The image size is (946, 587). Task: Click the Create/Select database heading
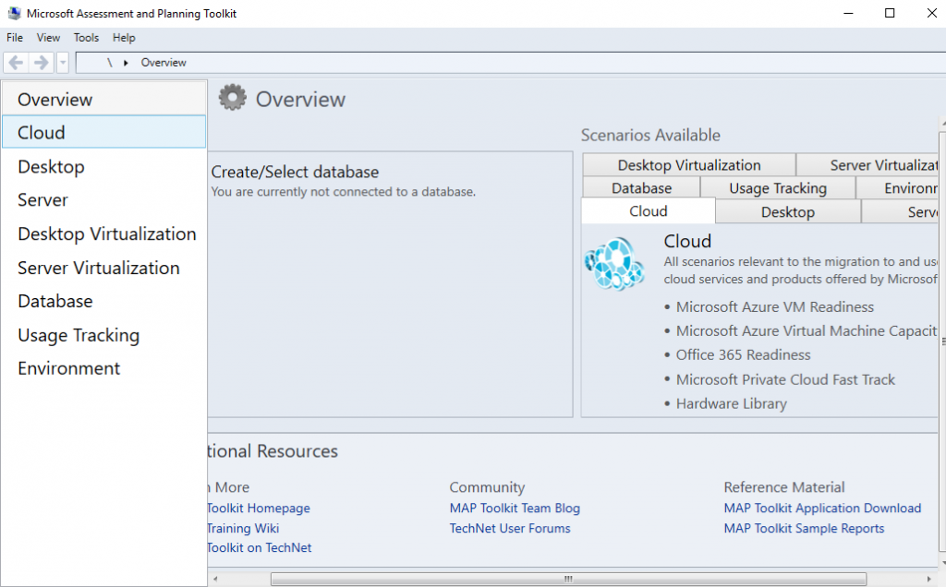click(x=295, y=172)
